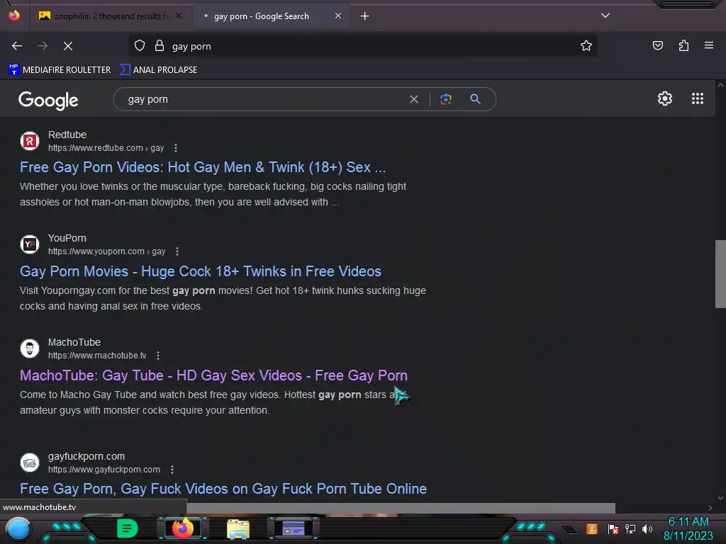Click the redtube.com URL breadcrumb

click(106, 148)
